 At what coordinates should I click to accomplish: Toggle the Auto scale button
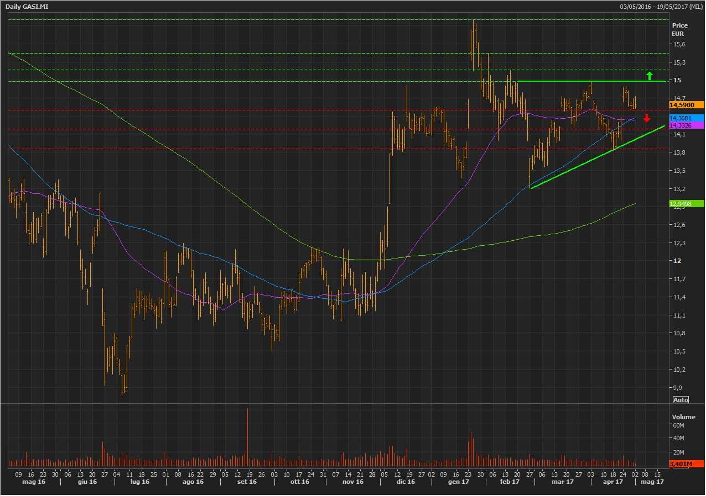tap(680, 399)
